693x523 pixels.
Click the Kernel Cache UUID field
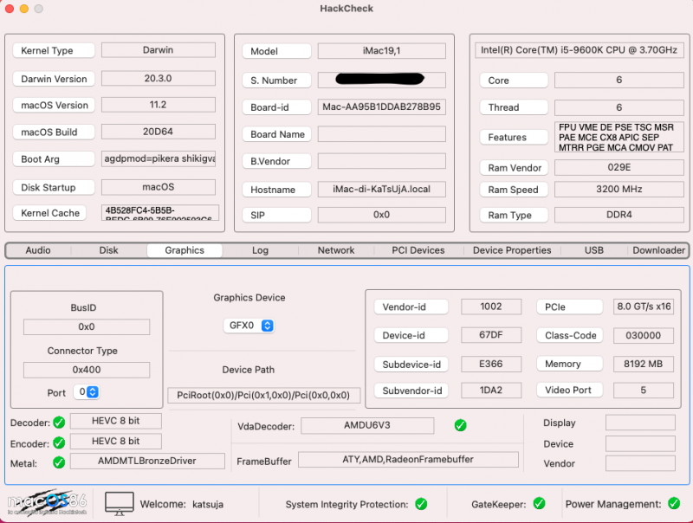click(x=160, y=212)
